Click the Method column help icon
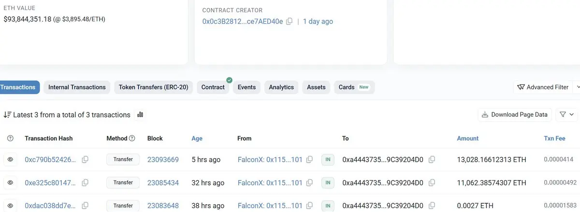Image resolution: width=580 pixels, height=212 pixels. (132, 138)
